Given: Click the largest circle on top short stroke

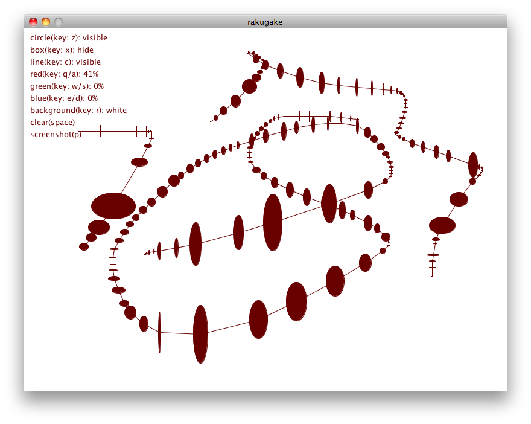Looking at the screenshot, I should point(249,86).
